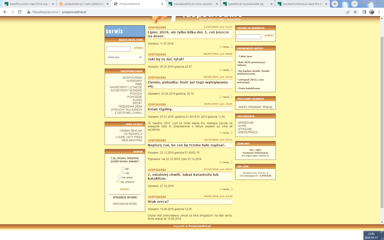This screenshot has height=240, width=384.
Task: Expand 'więcej' under the 'Jaki by tu dać tytuł?' post
Action: tap(226, 70)
